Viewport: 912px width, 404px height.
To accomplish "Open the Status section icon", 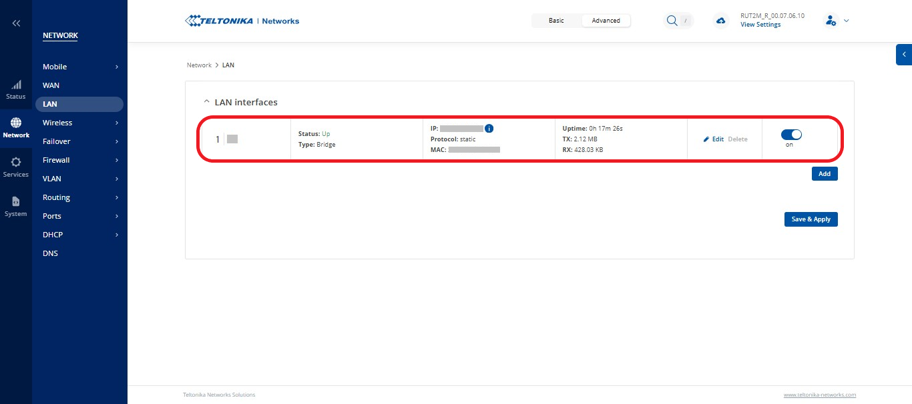I will (16, 85).
